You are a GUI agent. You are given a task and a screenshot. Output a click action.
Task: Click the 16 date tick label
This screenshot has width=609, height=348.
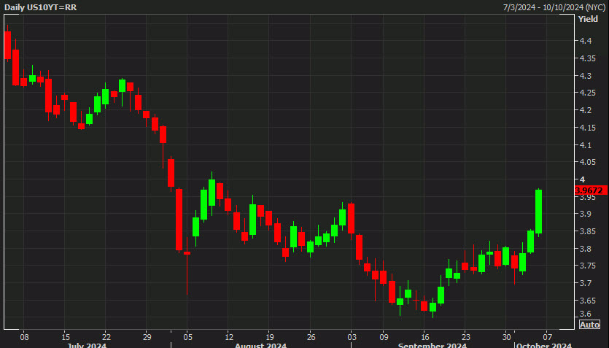pos(425,337)
